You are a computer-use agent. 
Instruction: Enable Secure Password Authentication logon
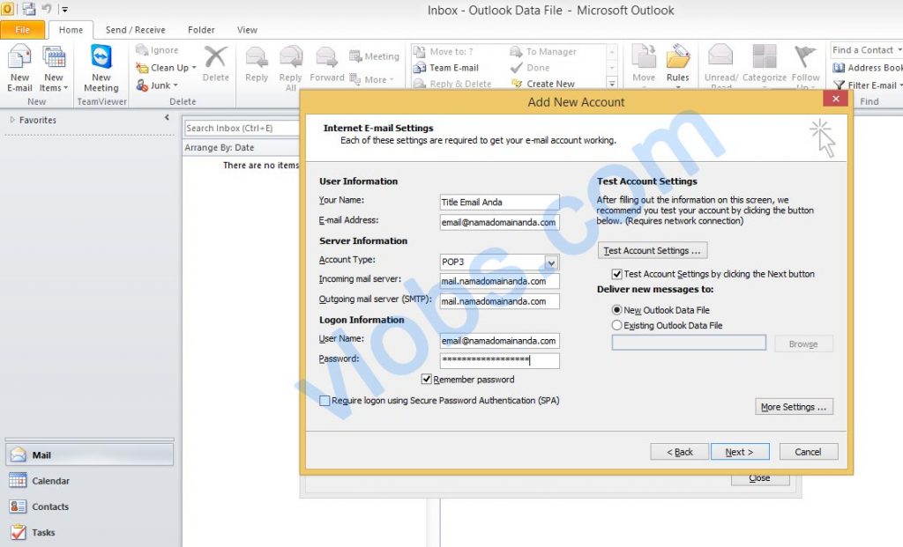tap(325, 400)
